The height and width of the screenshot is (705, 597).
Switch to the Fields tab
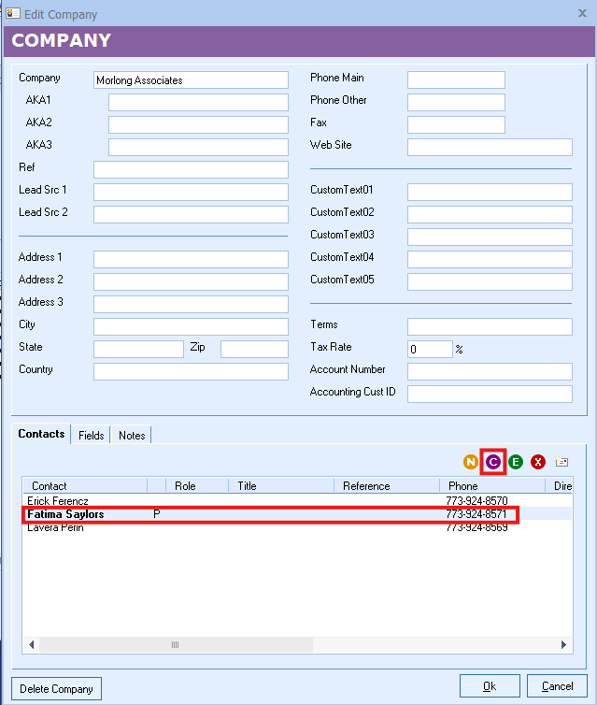click(x=91, y=436)
